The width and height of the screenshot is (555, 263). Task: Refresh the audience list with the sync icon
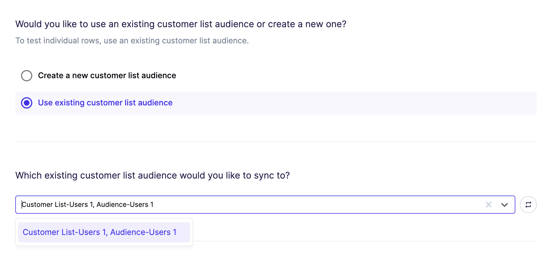(x=528, y=205)
